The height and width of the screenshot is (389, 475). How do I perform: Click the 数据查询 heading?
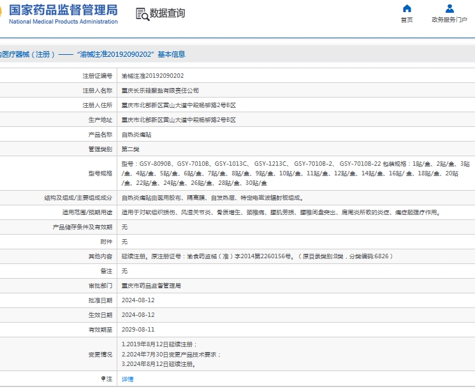(x=167, y=13)
